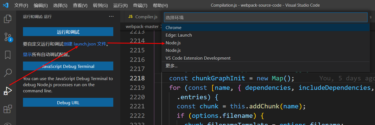Screen dimensions: 375x125
Task: Open the Search view magnifier icon
Action: pyautogui.click(x=8, y=73)
